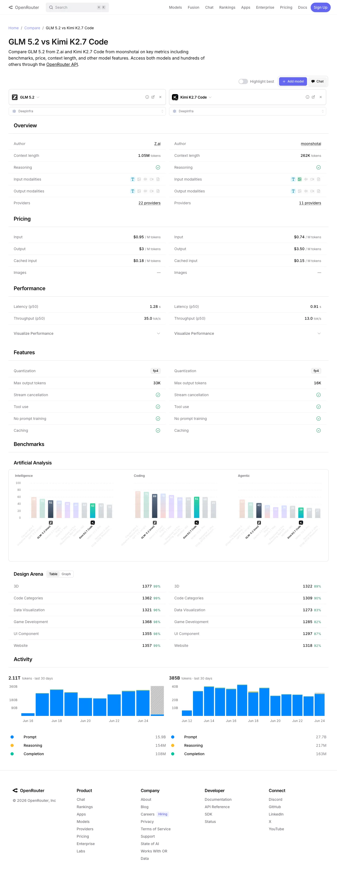
Task: Click GLM 5.2 stream cancellation checkmark
Action: click(158, 395)
